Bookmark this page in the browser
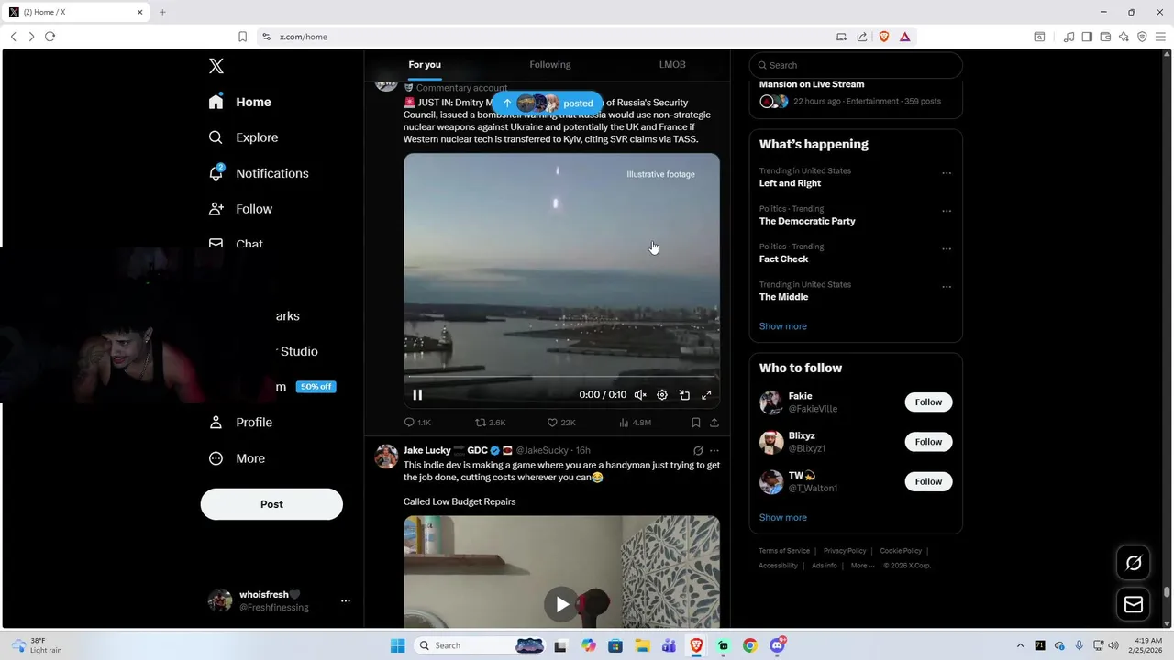This screenshot has height=660, width=1174. point(242,37)
